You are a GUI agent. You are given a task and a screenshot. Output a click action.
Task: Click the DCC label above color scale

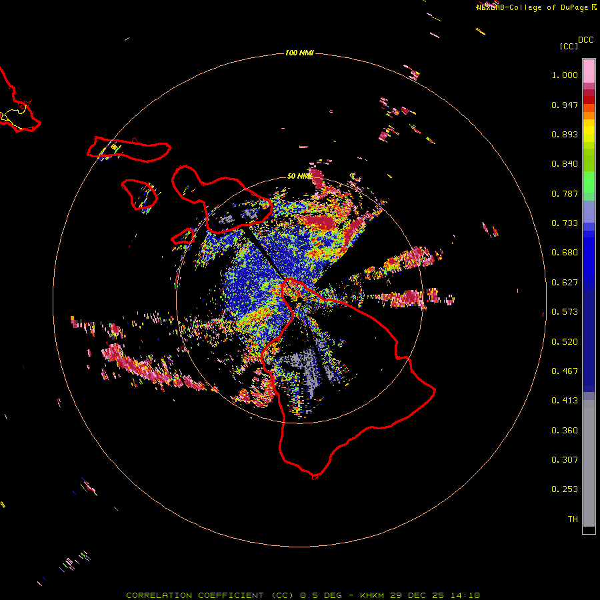(x=586, y=40)
